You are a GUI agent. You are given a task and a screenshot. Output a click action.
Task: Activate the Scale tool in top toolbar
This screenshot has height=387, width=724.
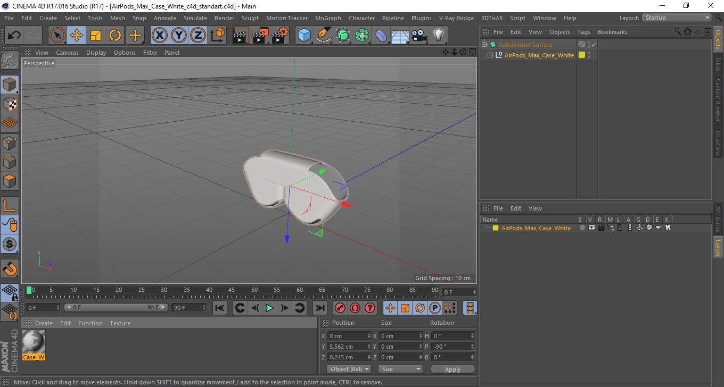96,36
